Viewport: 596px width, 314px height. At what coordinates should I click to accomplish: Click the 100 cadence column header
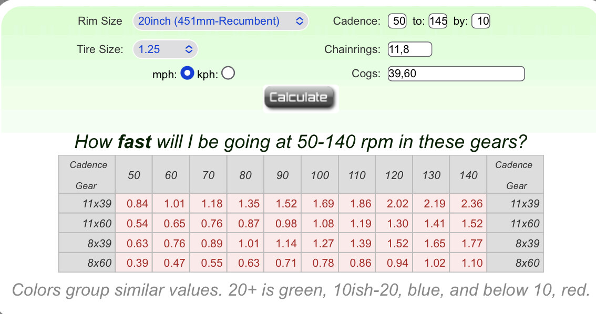[320, 175]
